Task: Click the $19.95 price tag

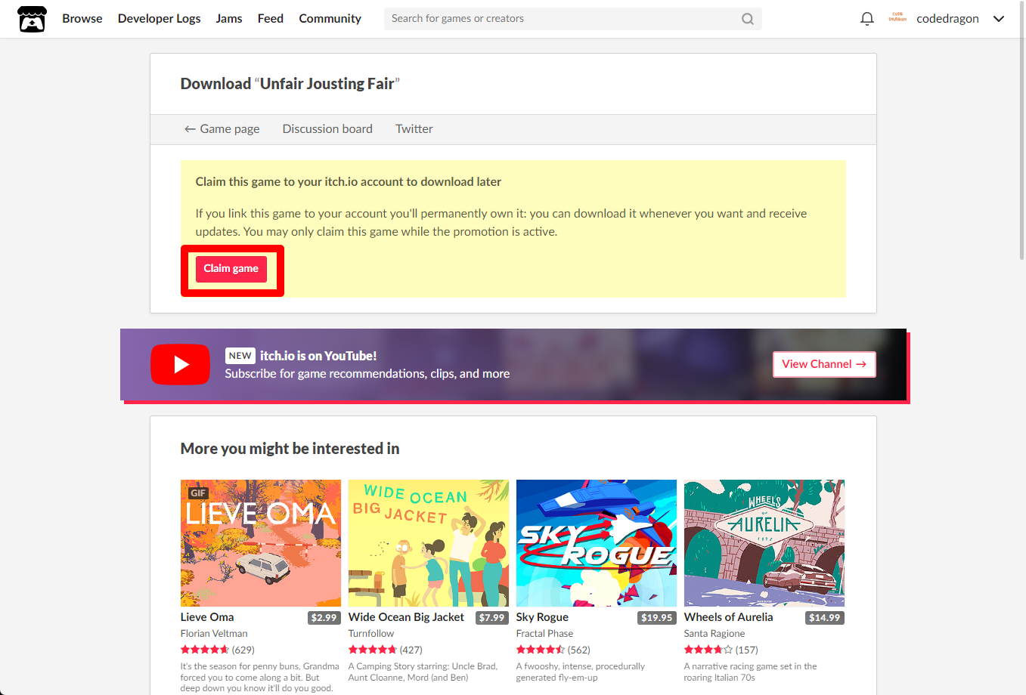Action: [x=657, y=618]
